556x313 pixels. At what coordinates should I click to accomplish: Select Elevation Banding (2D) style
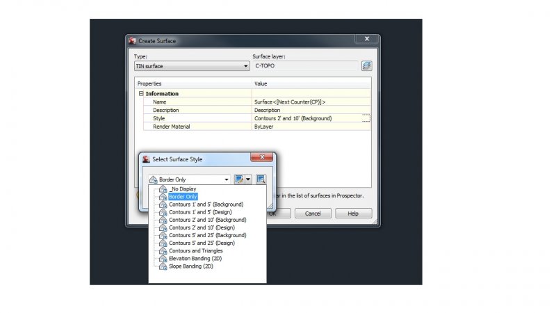[195, 259]
